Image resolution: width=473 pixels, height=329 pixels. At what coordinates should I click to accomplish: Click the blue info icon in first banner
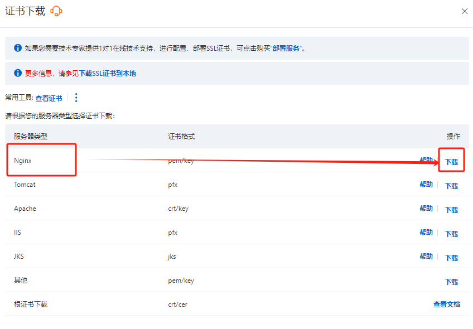18,48
